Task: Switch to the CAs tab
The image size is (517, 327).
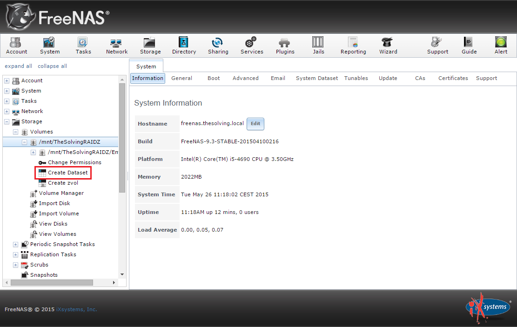Action: pos(420,78)
